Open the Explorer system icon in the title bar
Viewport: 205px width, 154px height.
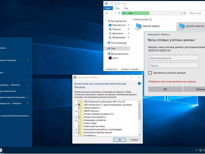coord(106,4)
